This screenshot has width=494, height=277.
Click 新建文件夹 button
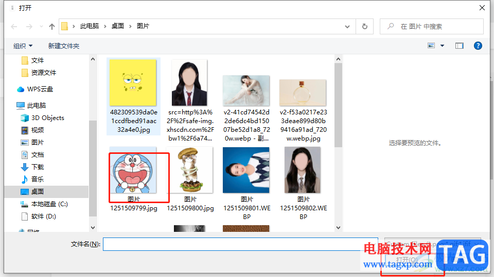[x=64, y=46]
